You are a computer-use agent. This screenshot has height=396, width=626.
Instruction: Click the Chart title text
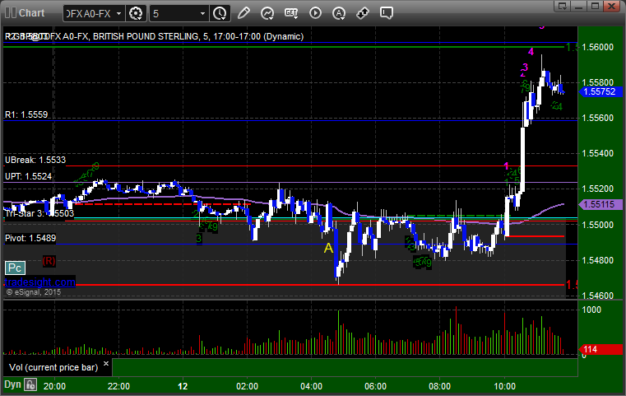click(31, 13)
